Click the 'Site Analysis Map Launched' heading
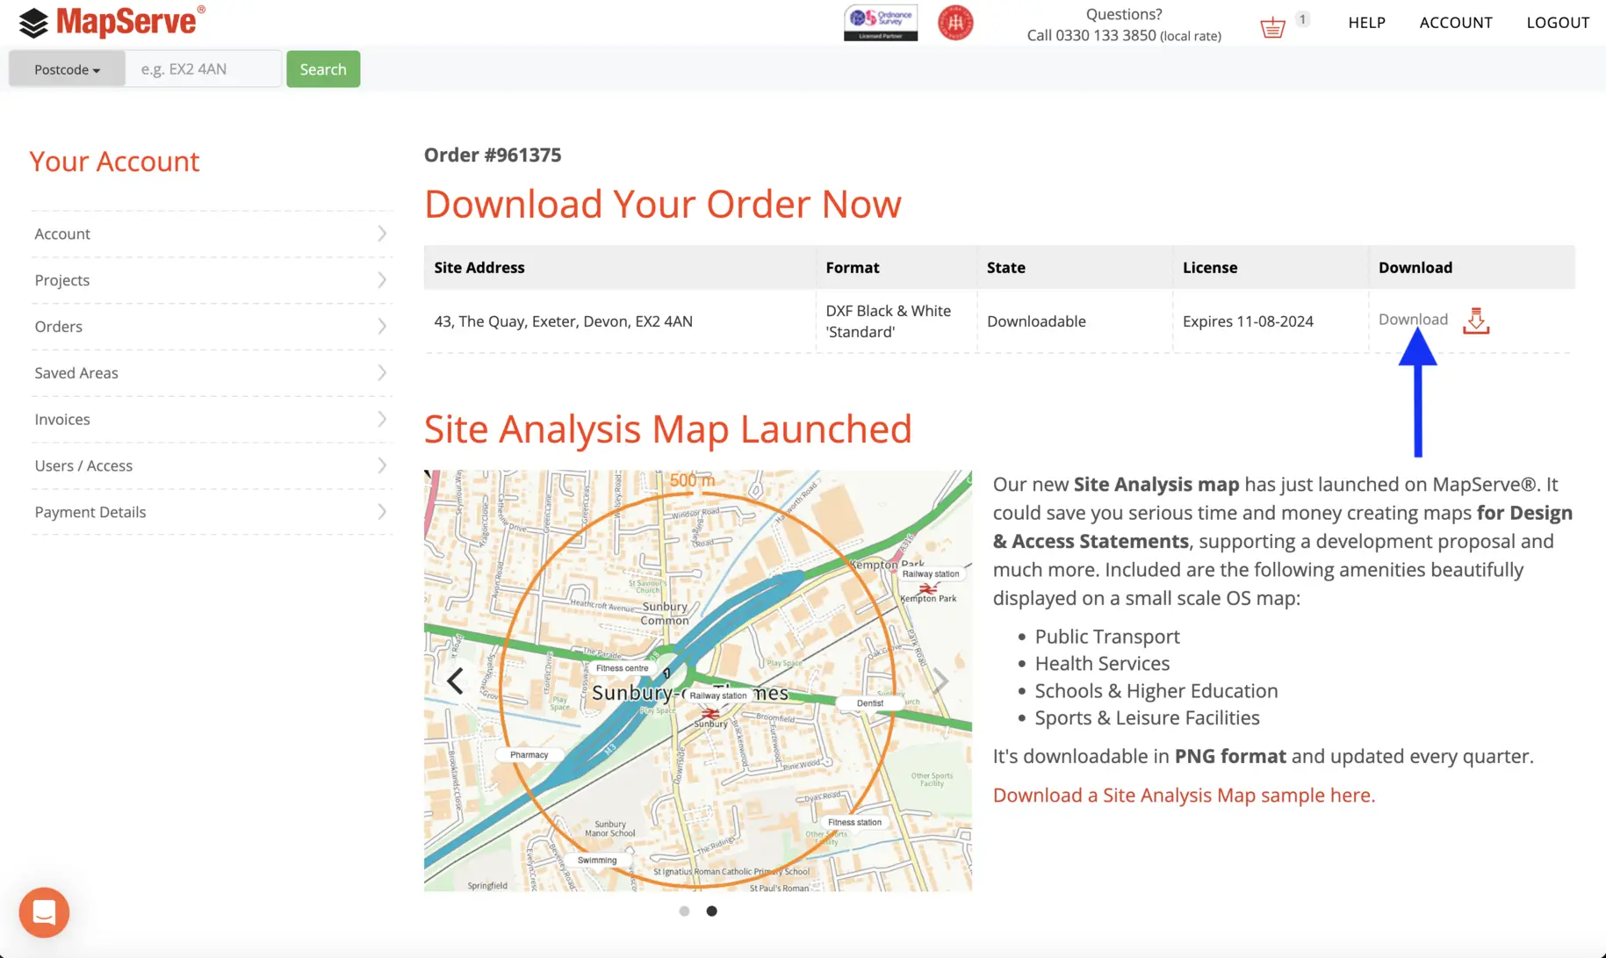1606x958 pixels. click(668, 429)
